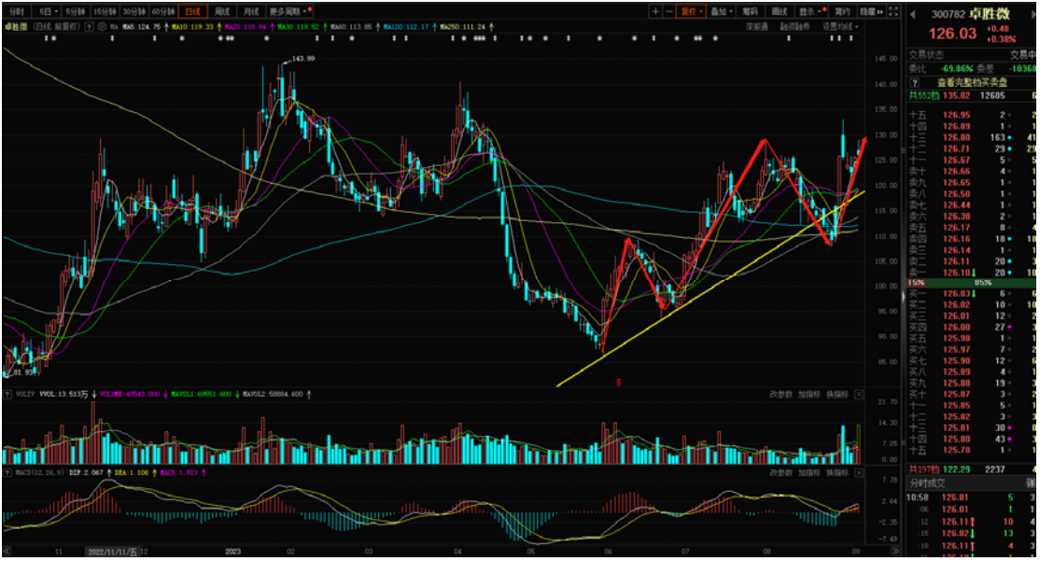Switch to the 月线 monthly chart tab
The height and width of the screenshot is (561, 1040).
pos(251,11)
